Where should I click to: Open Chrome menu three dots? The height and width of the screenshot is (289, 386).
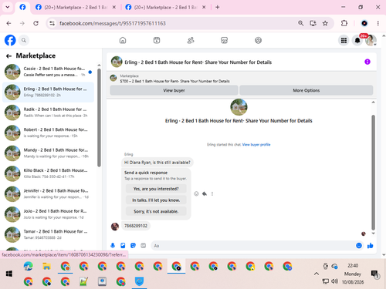coord(378,23)
